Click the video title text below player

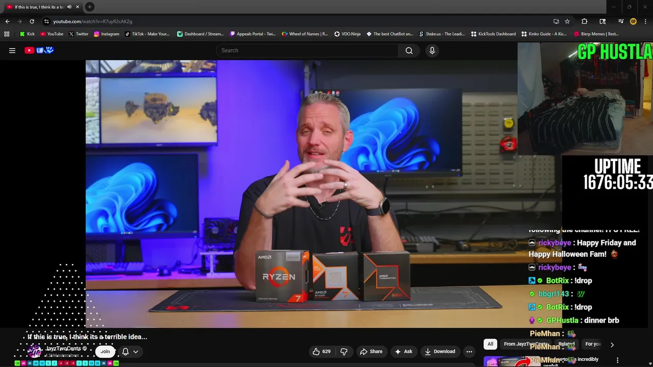click(87, 337)
